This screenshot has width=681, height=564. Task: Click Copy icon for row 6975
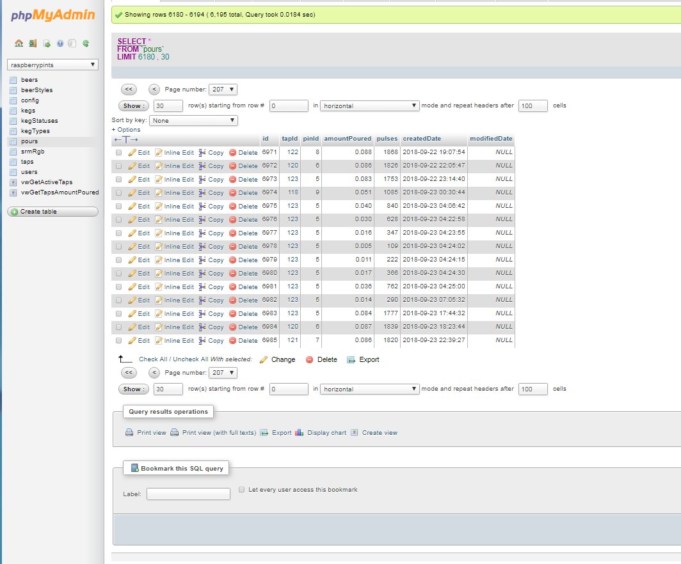[x=202, y=206]
